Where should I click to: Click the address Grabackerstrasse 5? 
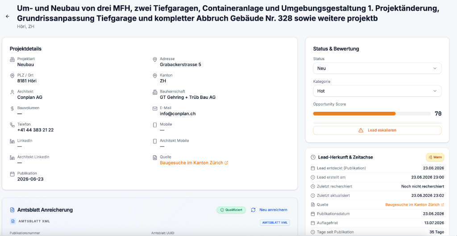tap(180, 65)
